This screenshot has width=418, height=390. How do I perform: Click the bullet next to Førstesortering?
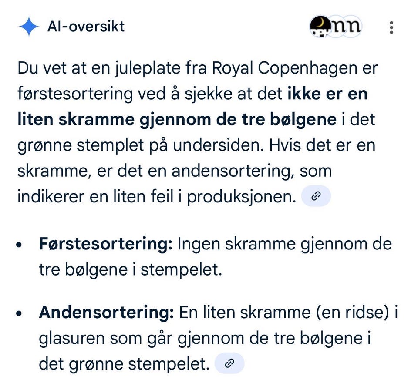point(19,245)
